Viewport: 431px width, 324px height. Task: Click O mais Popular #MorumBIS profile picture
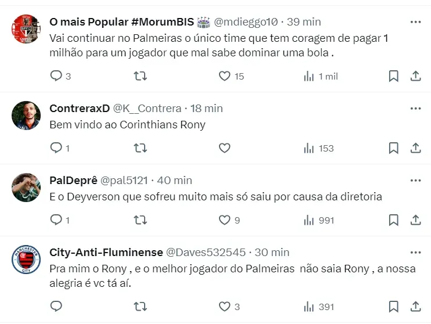point(26,29)
